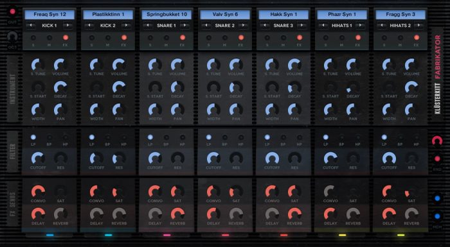Adjust the KICK 1 CONVO send knob
The image size is (450, 247).
coord(38,191)
